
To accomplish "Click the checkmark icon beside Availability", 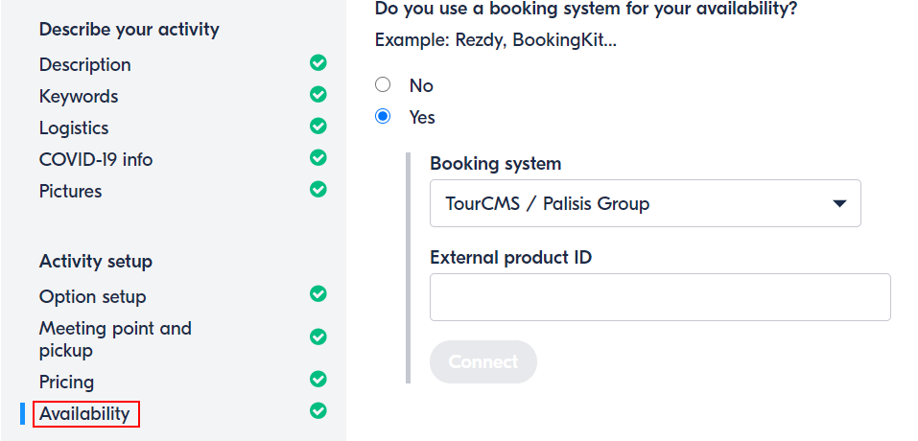I will click(318, 410).
